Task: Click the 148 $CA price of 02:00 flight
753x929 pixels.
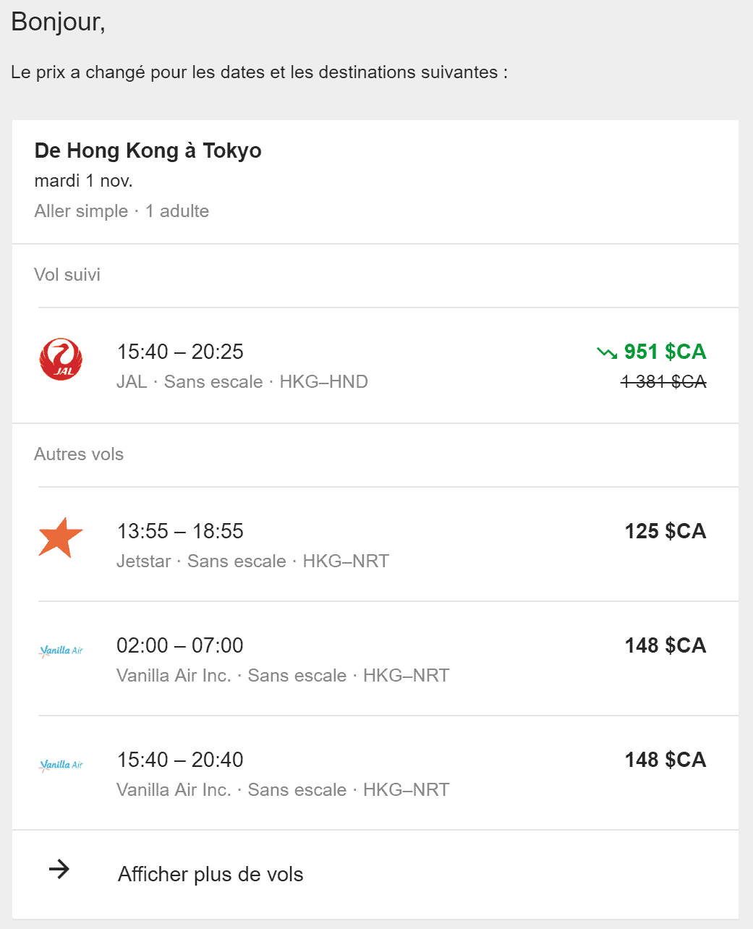Action: click(665, 645)
